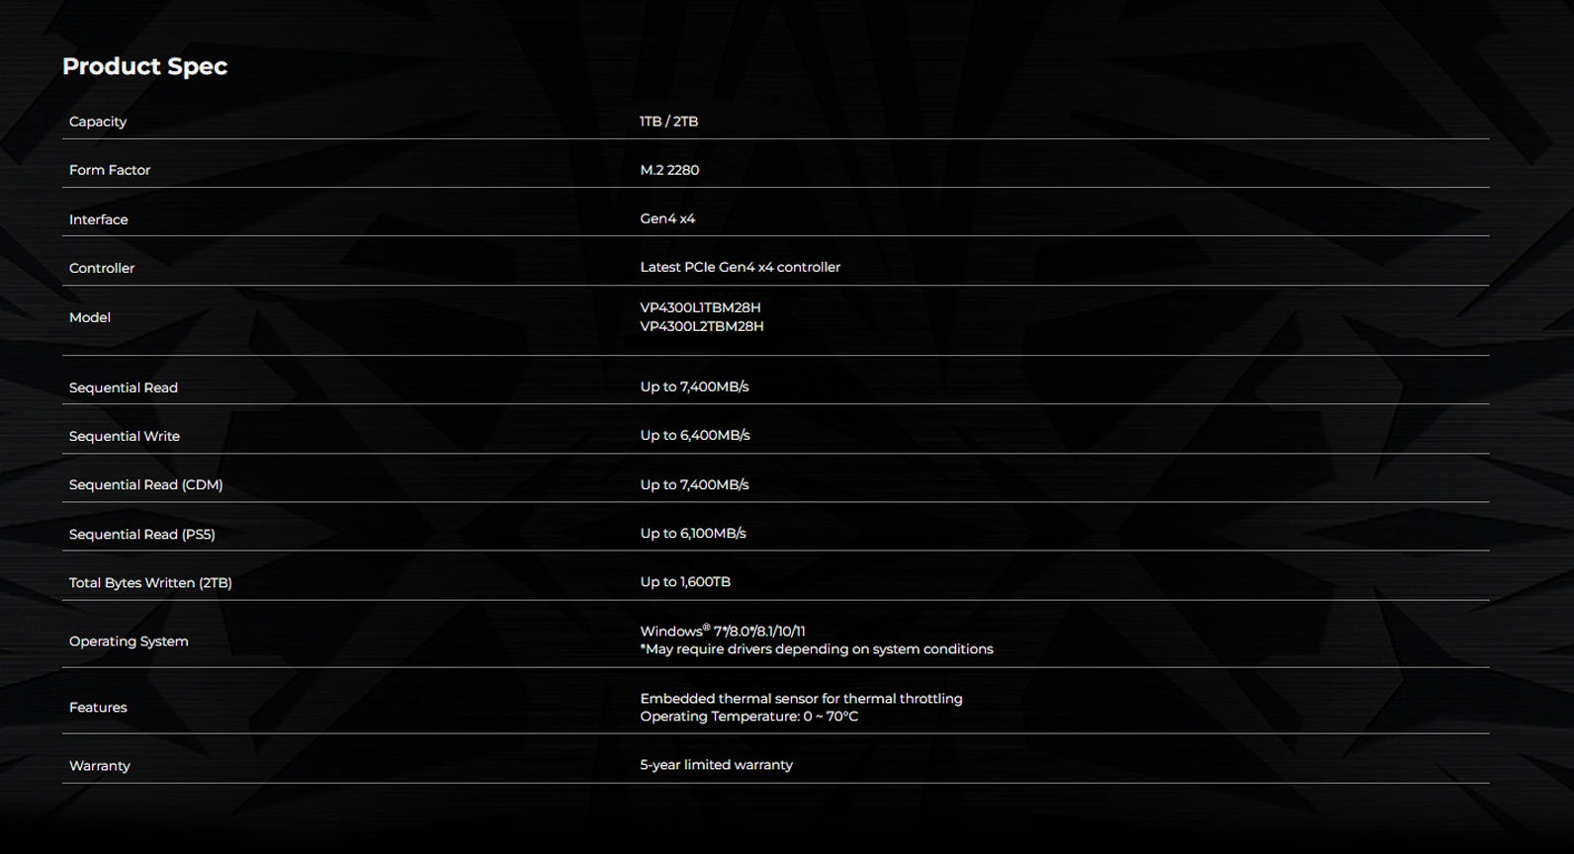This screenshot has height=854, width=1574.
Task: Click the Capacity row label
Action: pyautogui.click(x=98, y=122)
